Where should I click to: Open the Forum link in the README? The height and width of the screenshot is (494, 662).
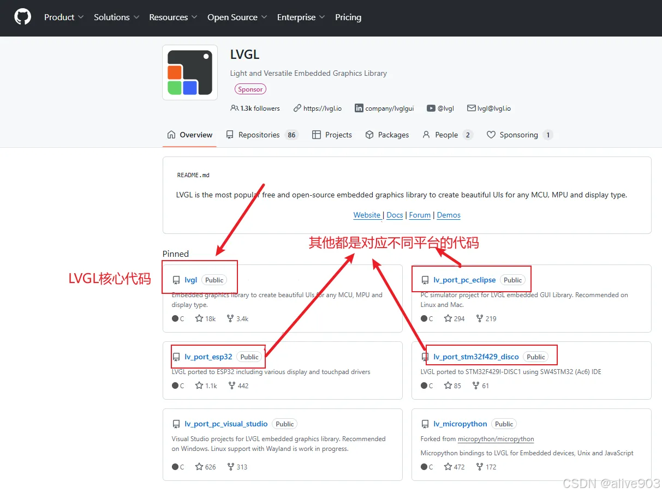(420, 215)
